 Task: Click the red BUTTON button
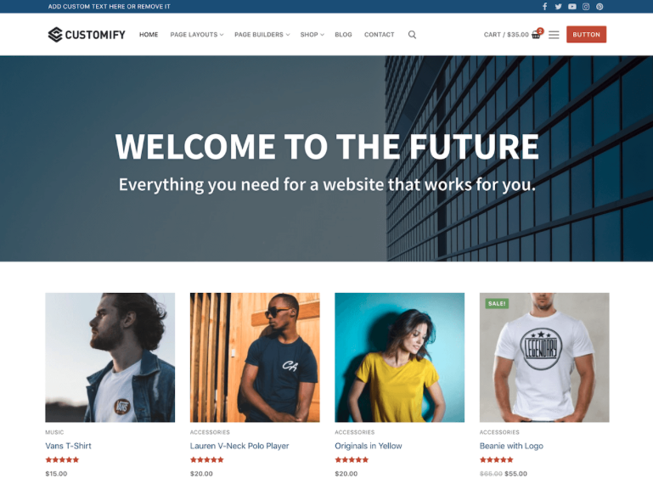pyautogui.click(x=586, y=35)
